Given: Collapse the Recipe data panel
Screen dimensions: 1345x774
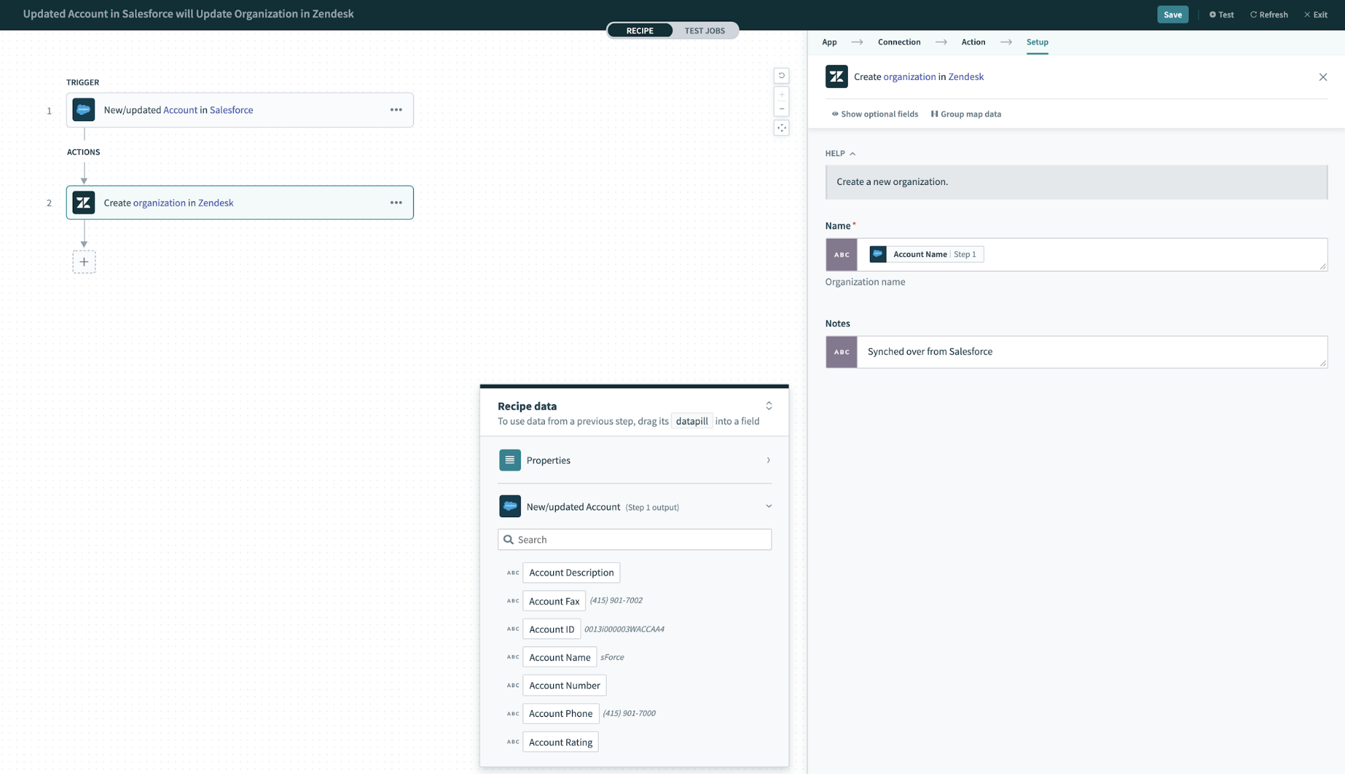Looking at the screenshot, I should click(768, 405).
